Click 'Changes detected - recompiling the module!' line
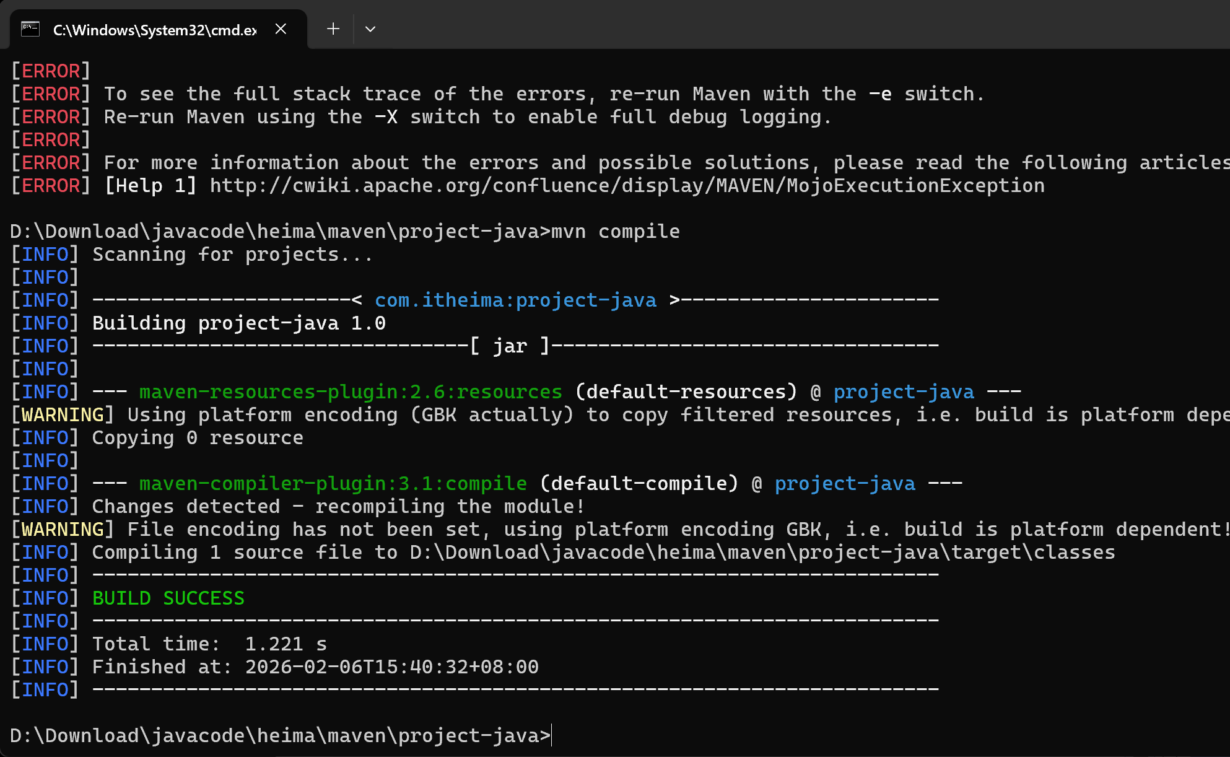The height and width of the screenshot is (757, 1230). click(x=339, y=507)
